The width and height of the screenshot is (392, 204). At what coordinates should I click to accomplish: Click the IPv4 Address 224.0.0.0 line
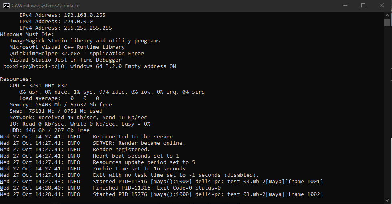click(x=56, y=22)
